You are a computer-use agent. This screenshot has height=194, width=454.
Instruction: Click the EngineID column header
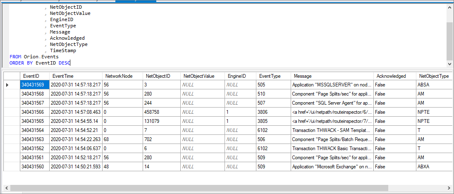click(240, 76)
